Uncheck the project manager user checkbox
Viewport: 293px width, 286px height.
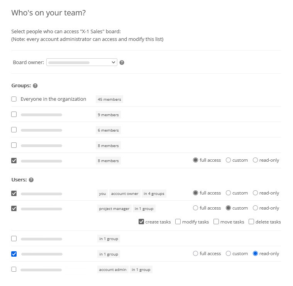[x=14, y=208]
